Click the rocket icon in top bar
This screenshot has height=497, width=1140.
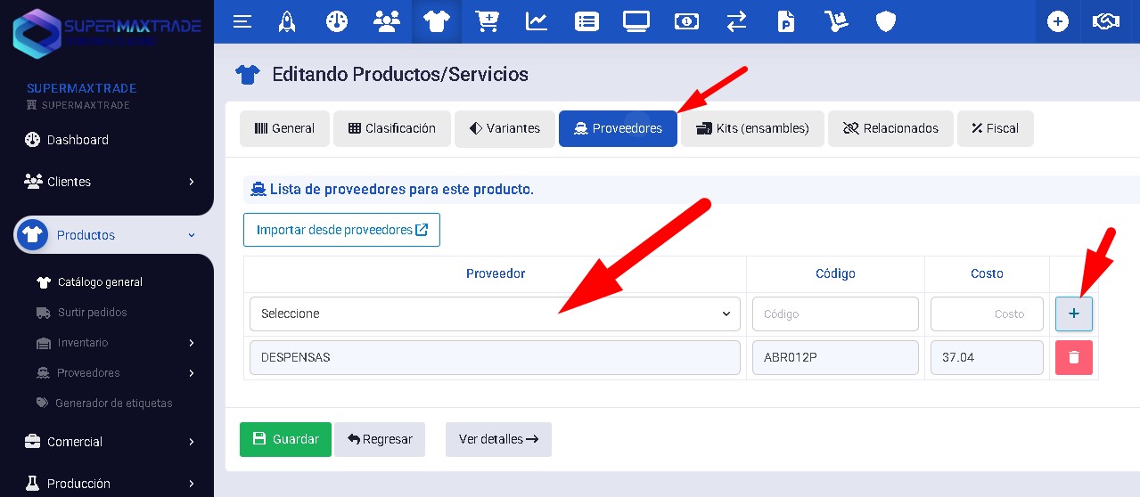287,21
